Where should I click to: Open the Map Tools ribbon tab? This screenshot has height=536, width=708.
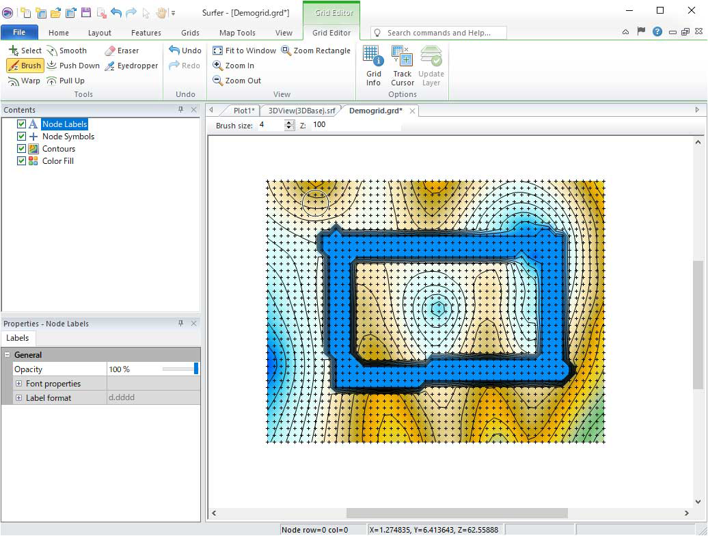237,33
